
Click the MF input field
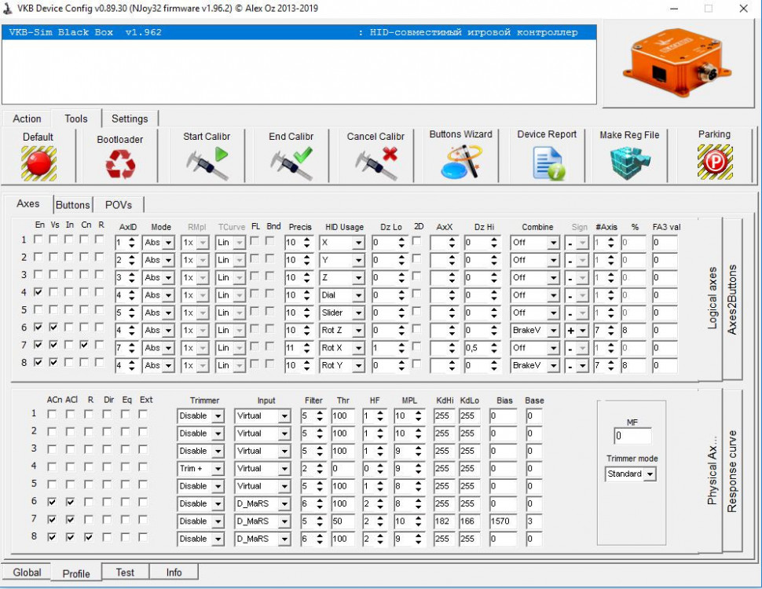point(632,434)
